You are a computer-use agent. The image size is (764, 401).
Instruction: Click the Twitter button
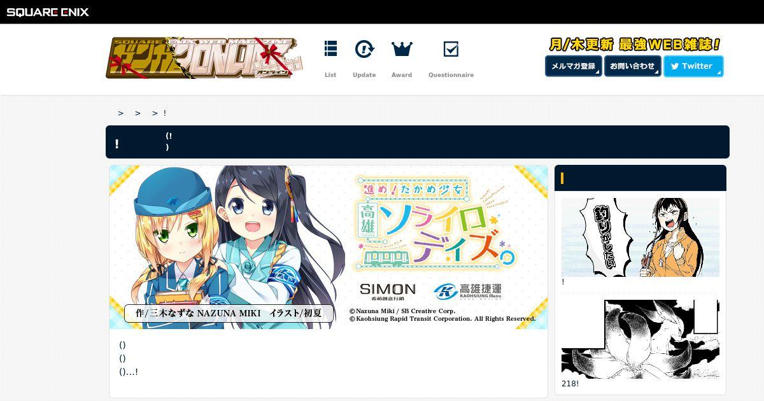(x=693, y=66)
